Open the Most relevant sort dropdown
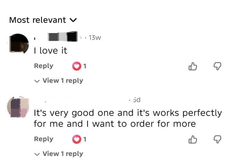The image size is (231, 163). (43, 20)
